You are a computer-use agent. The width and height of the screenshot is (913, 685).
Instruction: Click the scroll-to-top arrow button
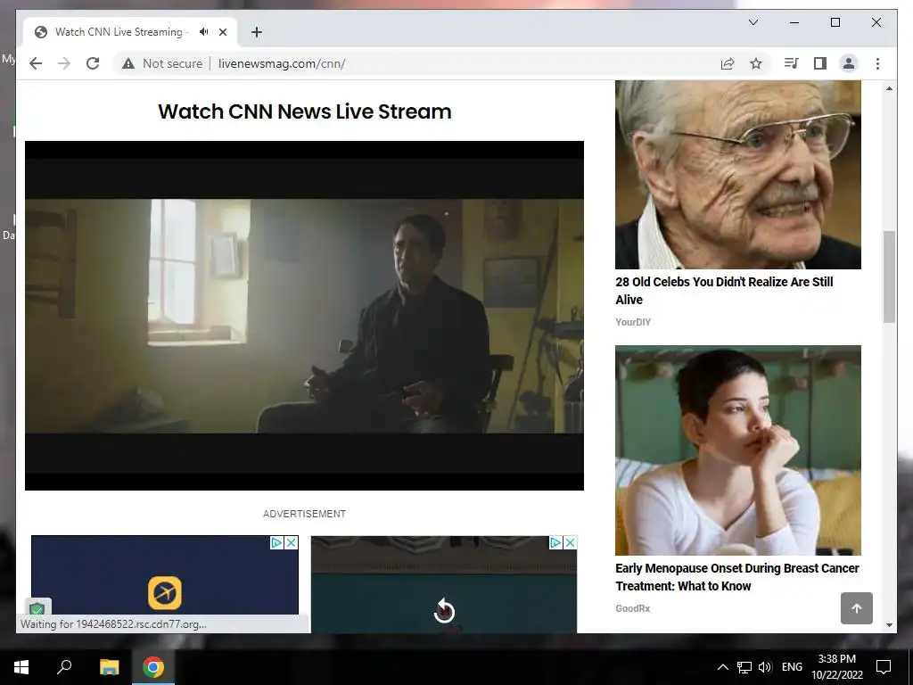tap(857, 608)
